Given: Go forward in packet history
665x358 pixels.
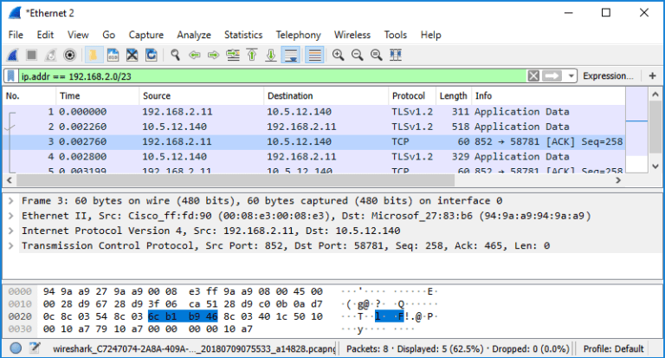Looking at the screenshot, I should [213, 55].
